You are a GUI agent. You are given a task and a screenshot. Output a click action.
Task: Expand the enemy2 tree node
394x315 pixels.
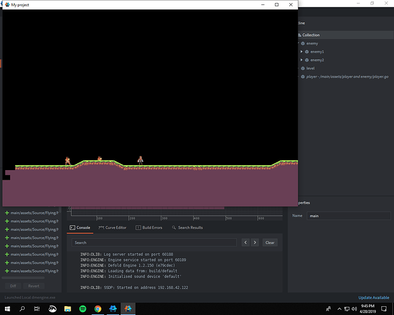(301, 60)
